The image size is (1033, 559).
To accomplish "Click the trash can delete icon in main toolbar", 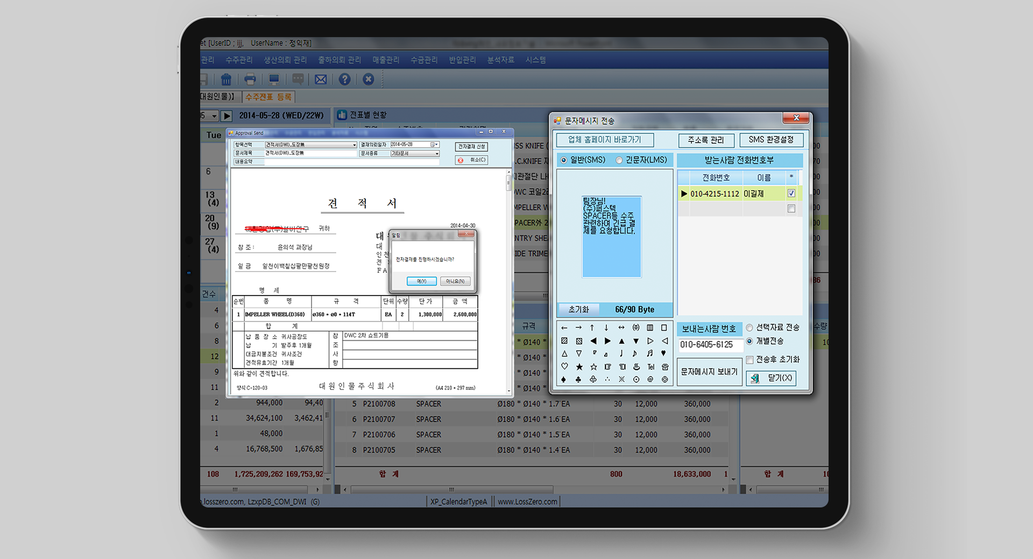I will pos(226,80).
